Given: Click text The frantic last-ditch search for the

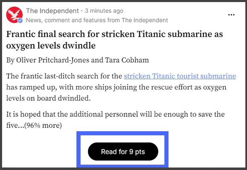Looking at the screenshot, I should 64,76.
